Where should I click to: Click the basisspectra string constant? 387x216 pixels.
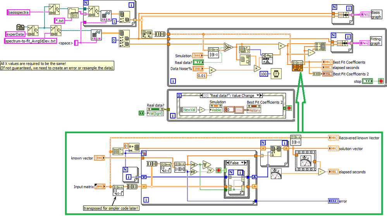pos(18,12)
